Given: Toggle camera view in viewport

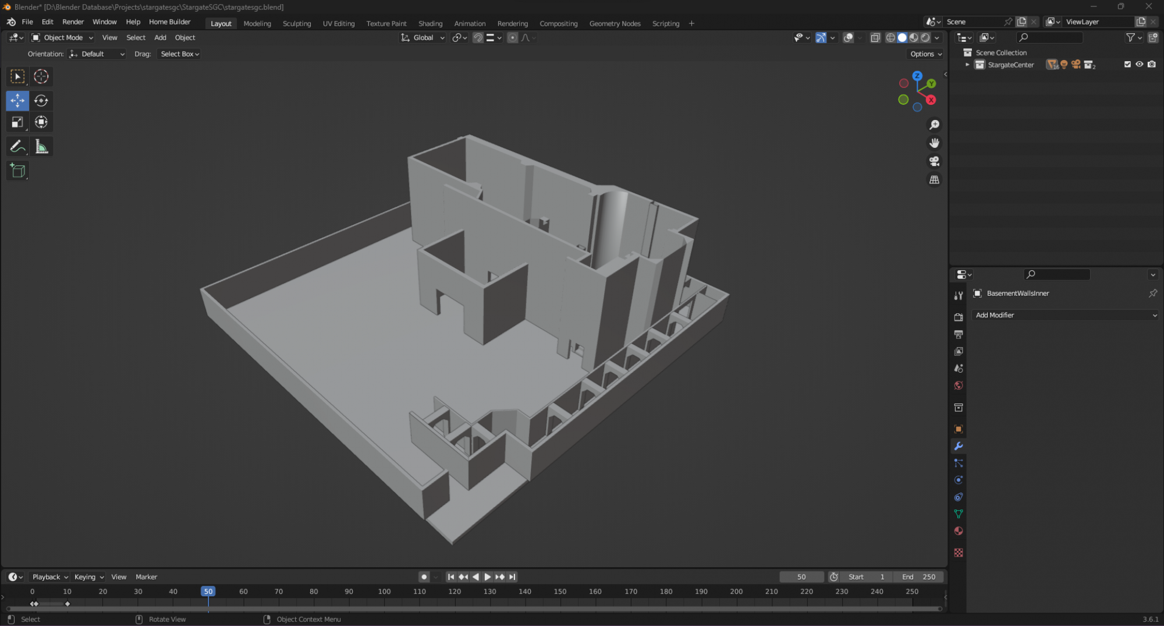Looking at the screenshot, I should click(x=934, y=161).
